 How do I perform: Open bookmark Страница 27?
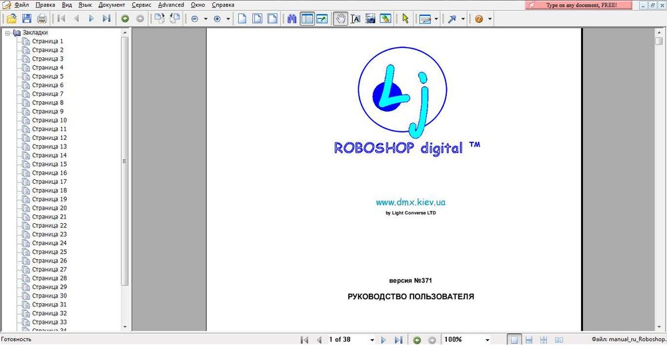tap(49, 269)
